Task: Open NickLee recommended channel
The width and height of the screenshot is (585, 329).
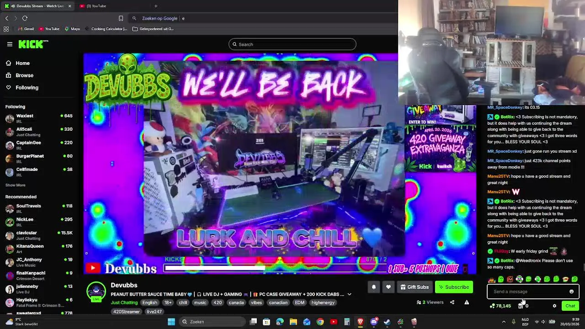Action: coord(39,222)
